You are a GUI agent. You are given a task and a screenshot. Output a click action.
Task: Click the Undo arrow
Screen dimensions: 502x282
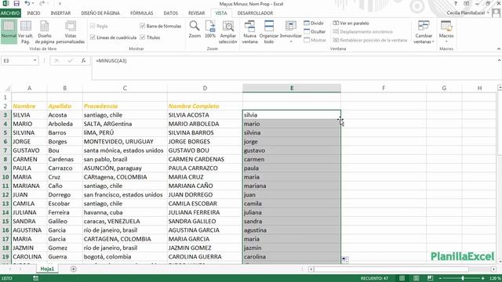pyautogui.click(x=27, y=4)
